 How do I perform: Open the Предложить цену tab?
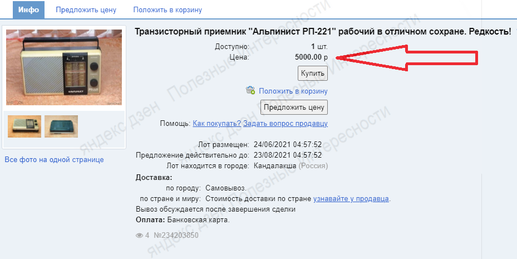click(86, 10)
